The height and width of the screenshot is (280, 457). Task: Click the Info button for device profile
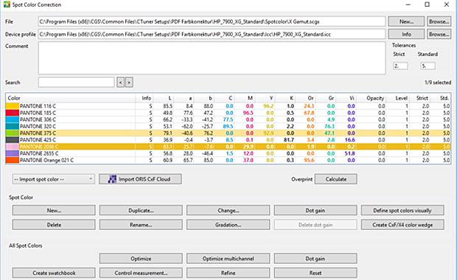[x=406, y=34]
